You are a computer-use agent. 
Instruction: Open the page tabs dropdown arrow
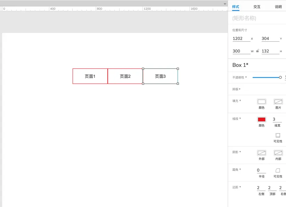(225, 4)
